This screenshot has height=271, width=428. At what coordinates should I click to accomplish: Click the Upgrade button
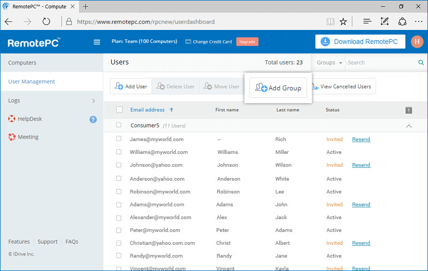(x=247, y=42)
